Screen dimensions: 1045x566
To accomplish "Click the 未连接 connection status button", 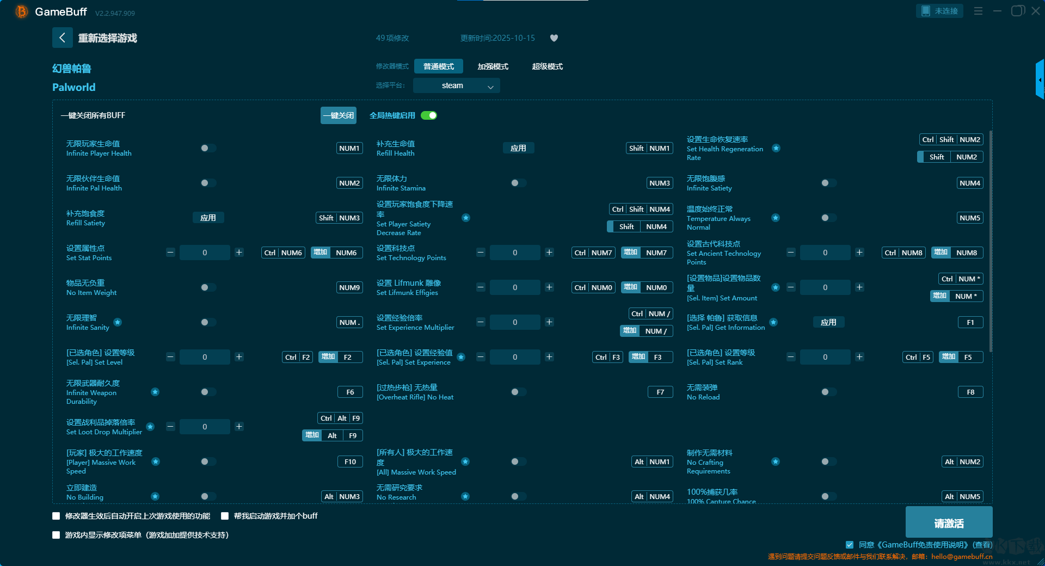I will tap(939, 11).
